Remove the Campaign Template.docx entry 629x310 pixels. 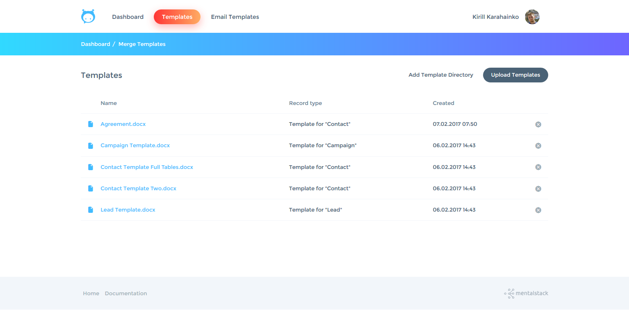pos(538,146)
